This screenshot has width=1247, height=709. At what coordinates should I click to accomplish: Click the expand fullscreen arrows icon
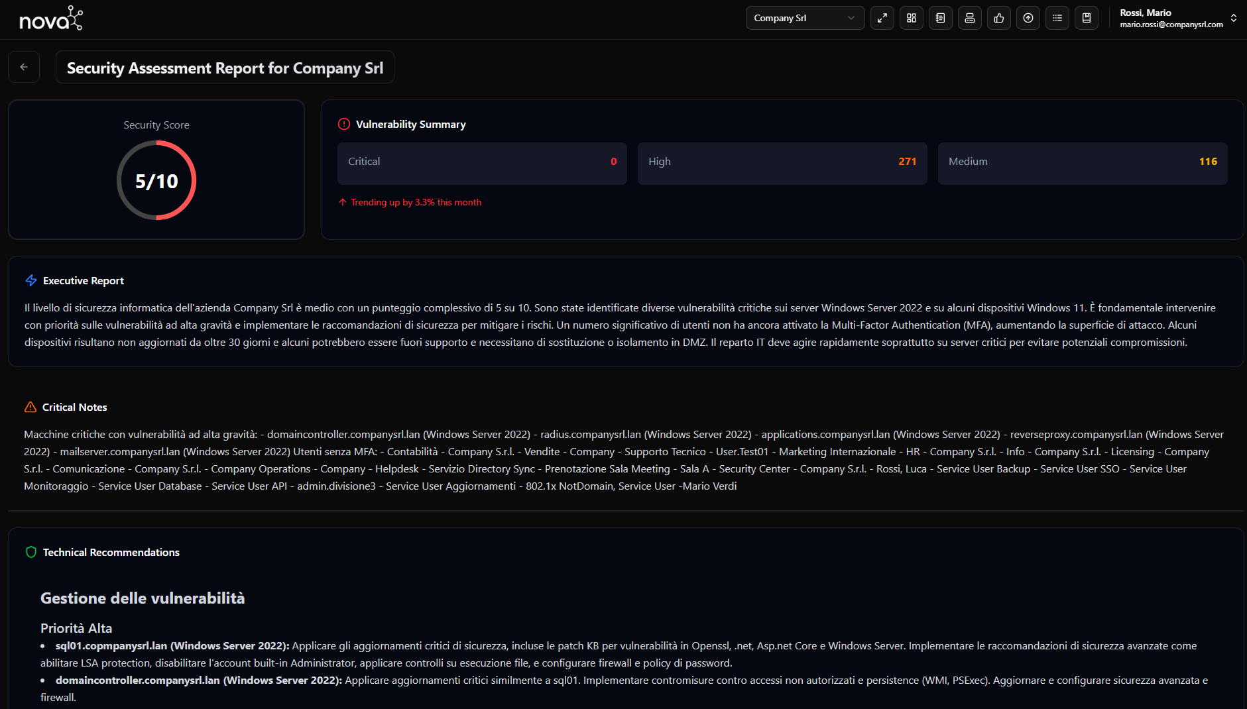tap(882, 19)
